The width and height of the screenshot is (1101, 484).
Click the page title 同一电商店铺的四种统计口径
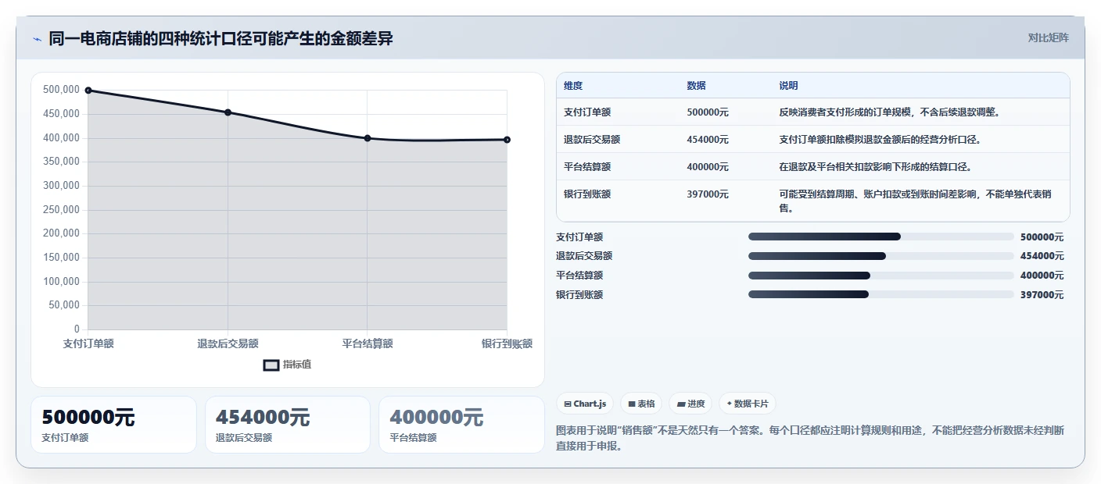(221, 38)
